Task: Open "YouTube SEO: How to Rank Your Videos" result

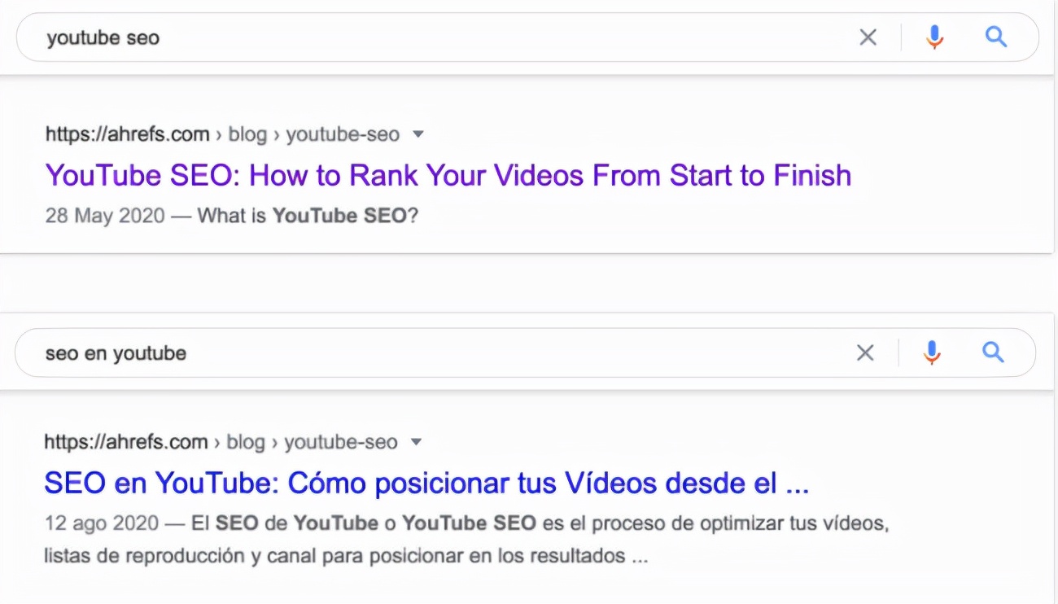Action: pyautogui.click(x=448, y=175)
